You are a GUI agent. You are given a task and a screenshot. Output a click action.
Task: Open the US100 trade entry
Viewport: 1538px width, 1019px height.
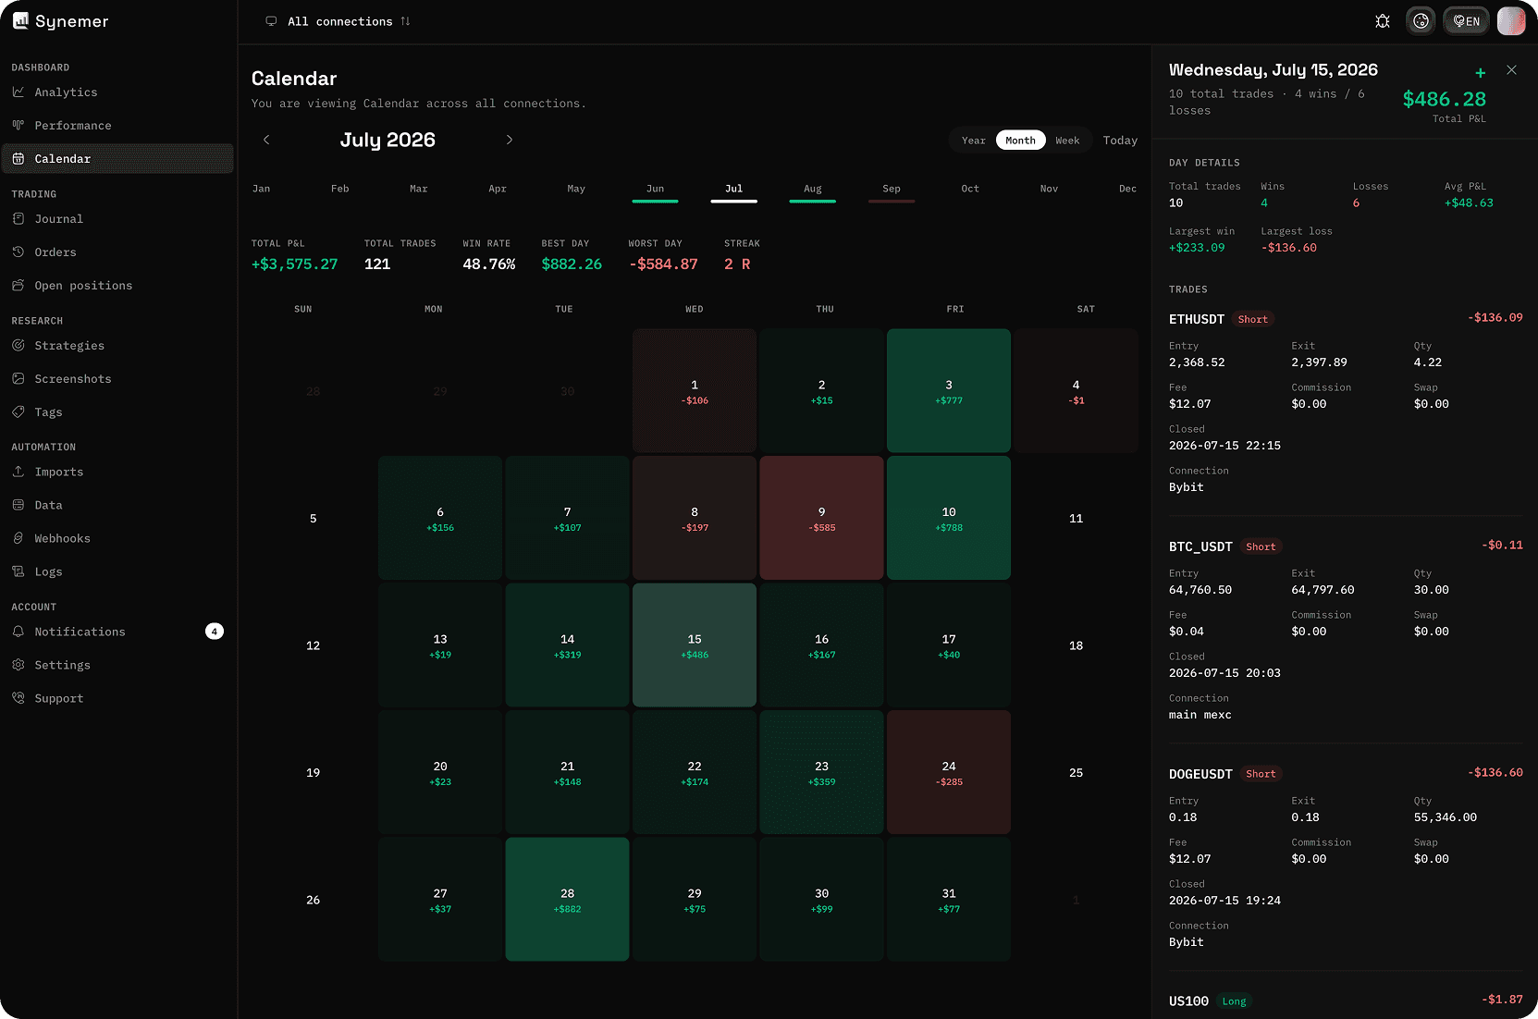point(1346,1001)
